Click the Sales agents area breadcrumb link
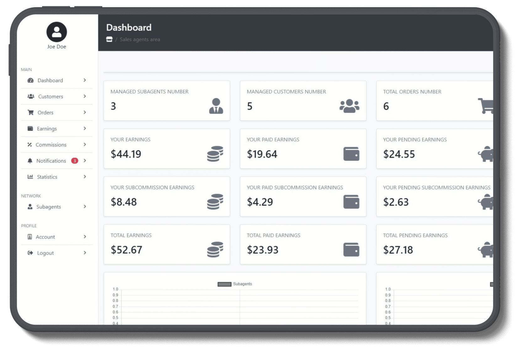The image size is (522, 347). 140,39
